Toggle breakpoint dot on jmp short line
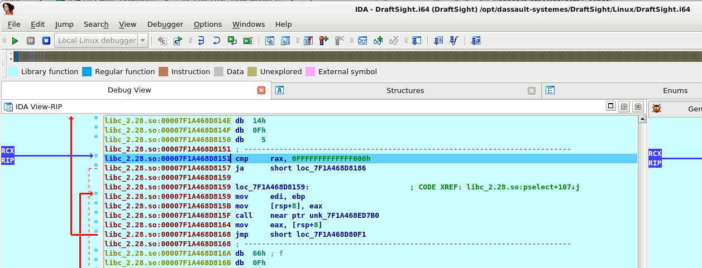This screenshot has width=702, height=268. click(x=96, y=231)
